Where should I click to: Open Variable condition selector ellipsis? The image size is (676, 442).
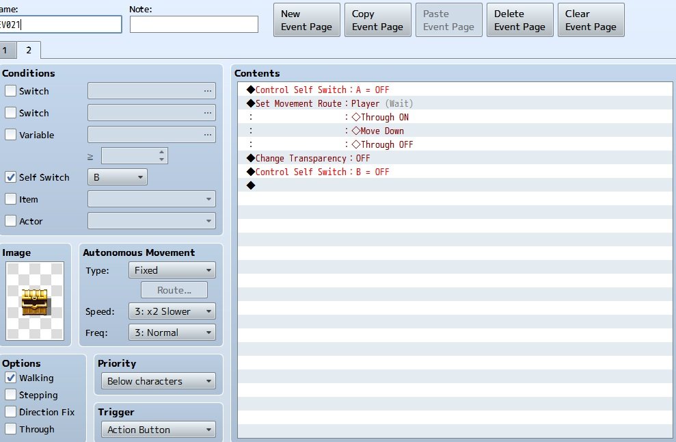[x=207, y=135]
